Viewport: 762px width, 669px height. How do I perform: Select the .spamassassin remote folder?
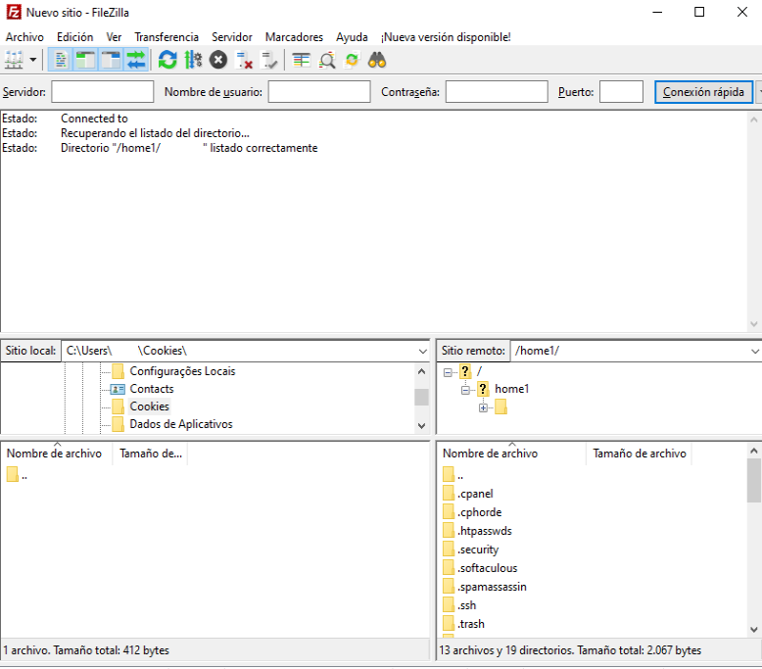[485, 587]
